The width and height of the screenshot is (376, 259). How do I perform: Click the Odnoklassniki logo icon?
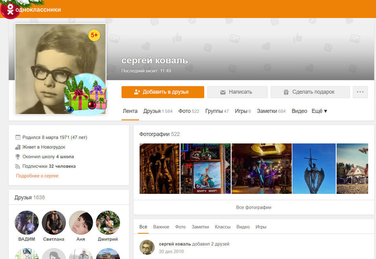point(10,9)
